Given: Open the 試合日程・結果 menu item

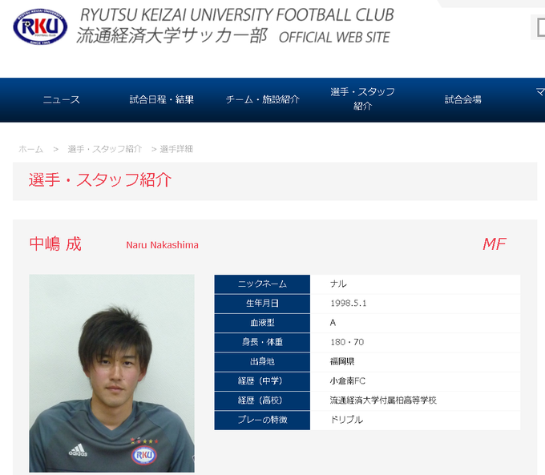Looking at the screenshot, I should click(x=162, y=99).
